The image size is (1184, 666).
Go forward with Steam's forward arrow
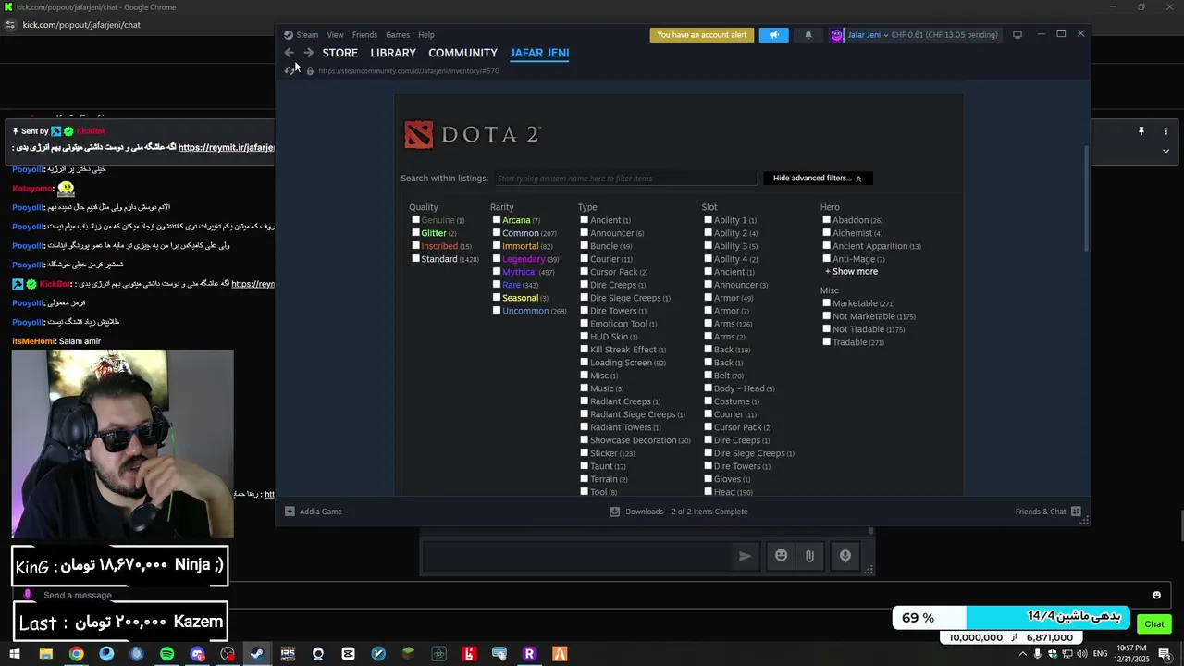pyautogui.click(x=309, y=53)
